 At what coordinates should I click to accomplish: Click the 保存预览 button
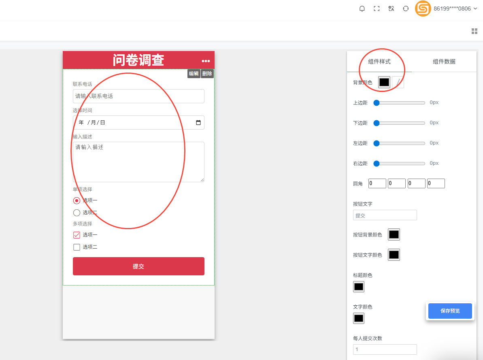click(x=450, y=311)
